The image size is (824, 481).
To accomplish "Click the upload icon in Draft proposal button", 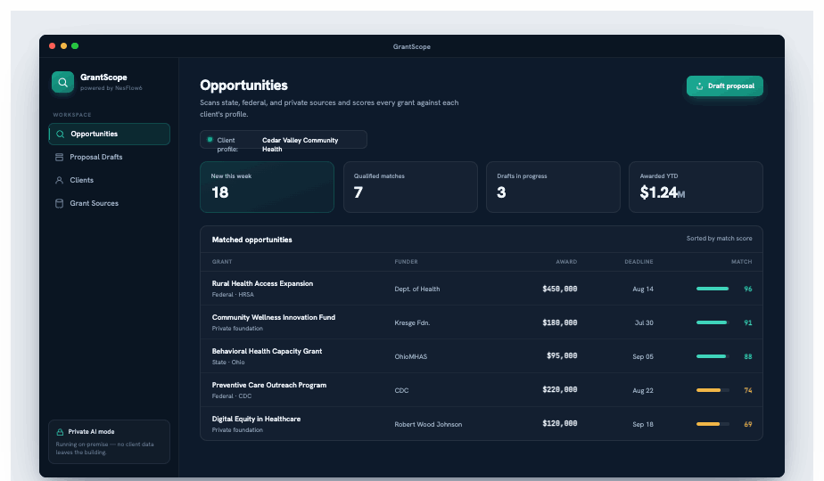I will click(699, 86).
